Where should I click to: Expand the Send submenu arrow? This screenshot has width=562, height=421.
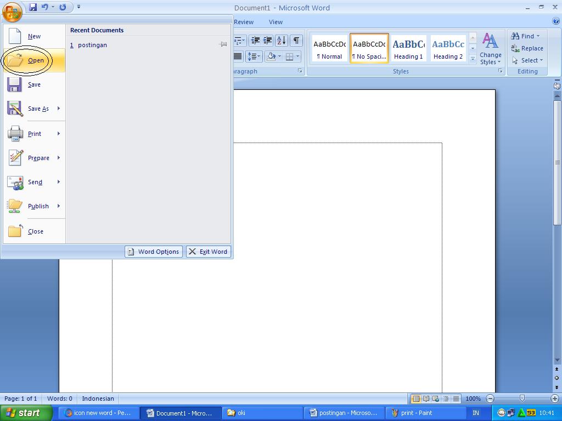click(x=59, y=181)
